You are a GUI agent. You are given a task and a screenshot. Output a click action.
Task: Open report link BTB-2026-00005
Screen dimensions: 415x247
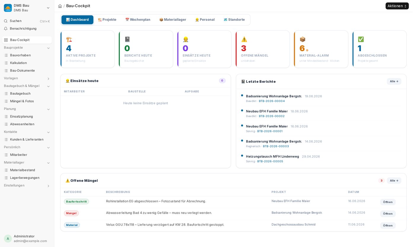(270, 161)
